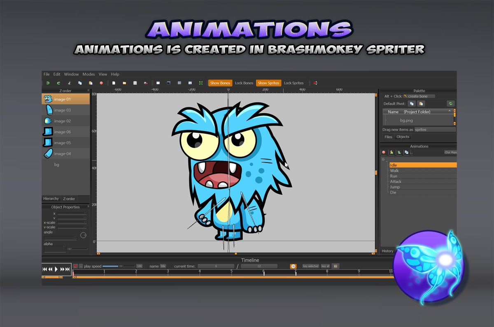Click the Default Pivot copy icon
This screenshot has width=494, height=327.
click(412, 104)
